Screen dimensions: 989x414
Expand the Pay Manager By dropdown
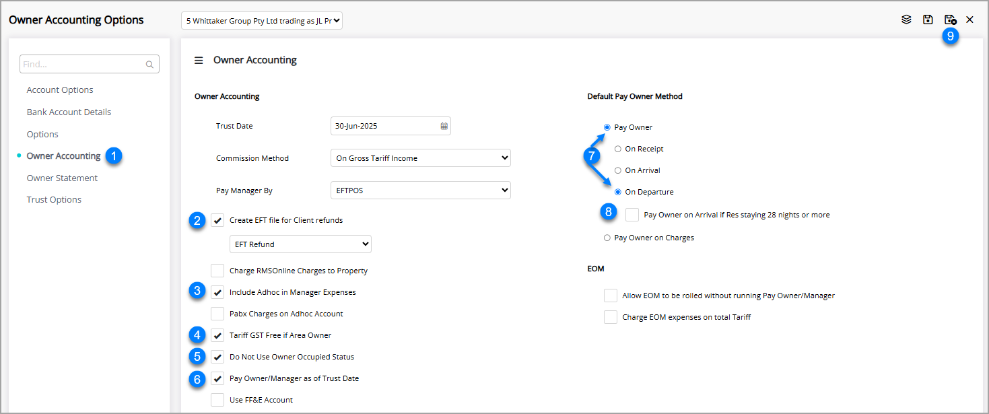pyautogui.click(x=421, y=191)
